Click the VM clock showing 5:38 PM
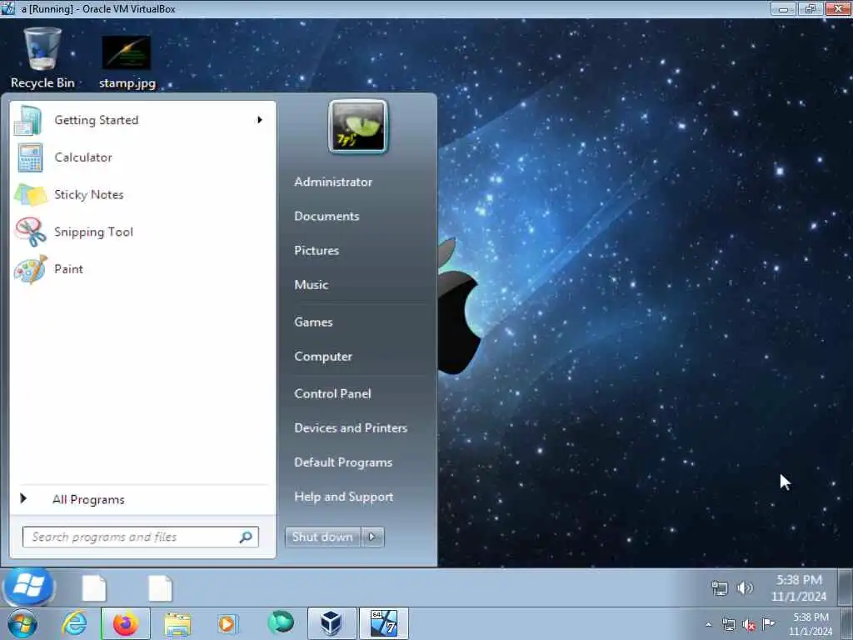The height and width of the screenshot is (640, 853). click(x=799, y=588)
